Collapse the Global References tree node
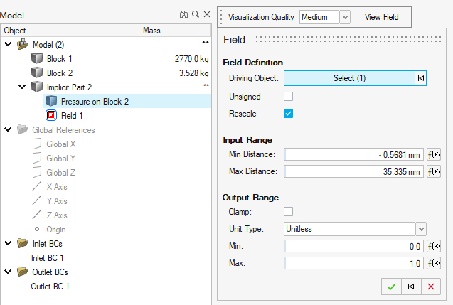Screen dimensions: 453x305 [9, 129]
